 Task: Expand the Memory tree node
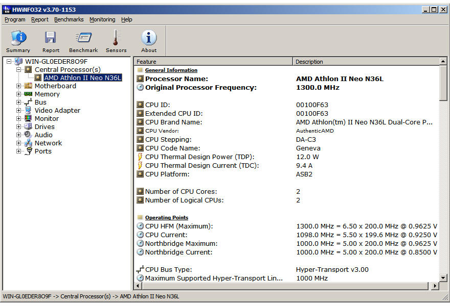[x=18, y=94]
